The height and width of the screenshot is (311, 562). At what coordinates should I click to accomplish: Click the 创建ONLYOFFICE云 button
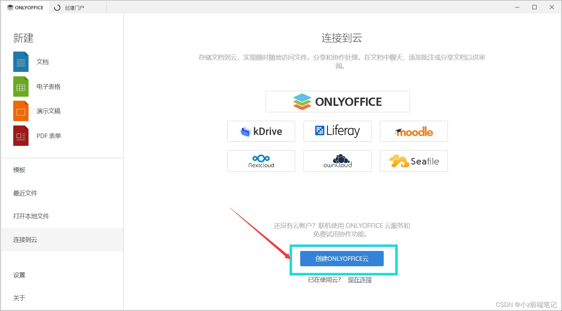pyautogui.click(x=342, y=258)
